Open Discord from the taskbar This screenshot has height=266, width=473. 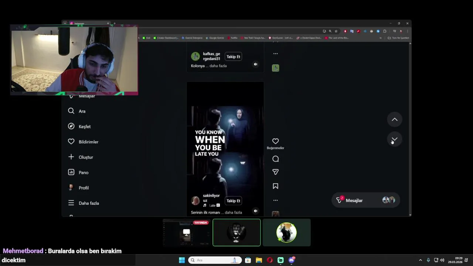pyautogui.click(x=292, y=260)
